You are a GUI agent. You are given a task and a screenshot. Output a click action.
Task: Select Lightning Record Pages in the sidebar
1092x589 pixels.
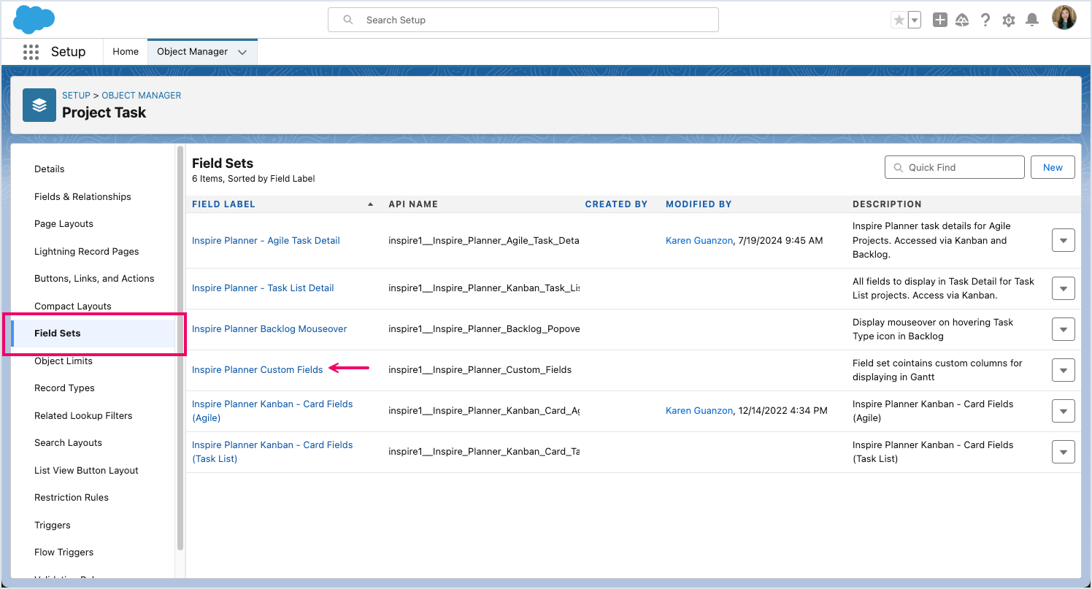pos(86,251)
